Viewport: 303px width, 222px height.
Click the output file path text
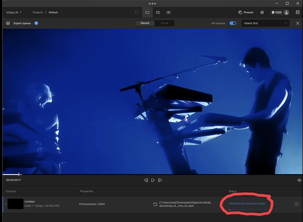tap(185, 204)
